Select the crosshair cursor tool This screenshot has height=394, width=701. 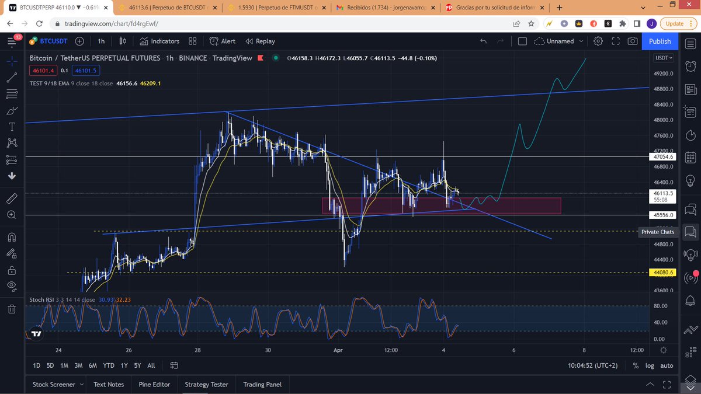pyautogui.click(x=12, y=61)
